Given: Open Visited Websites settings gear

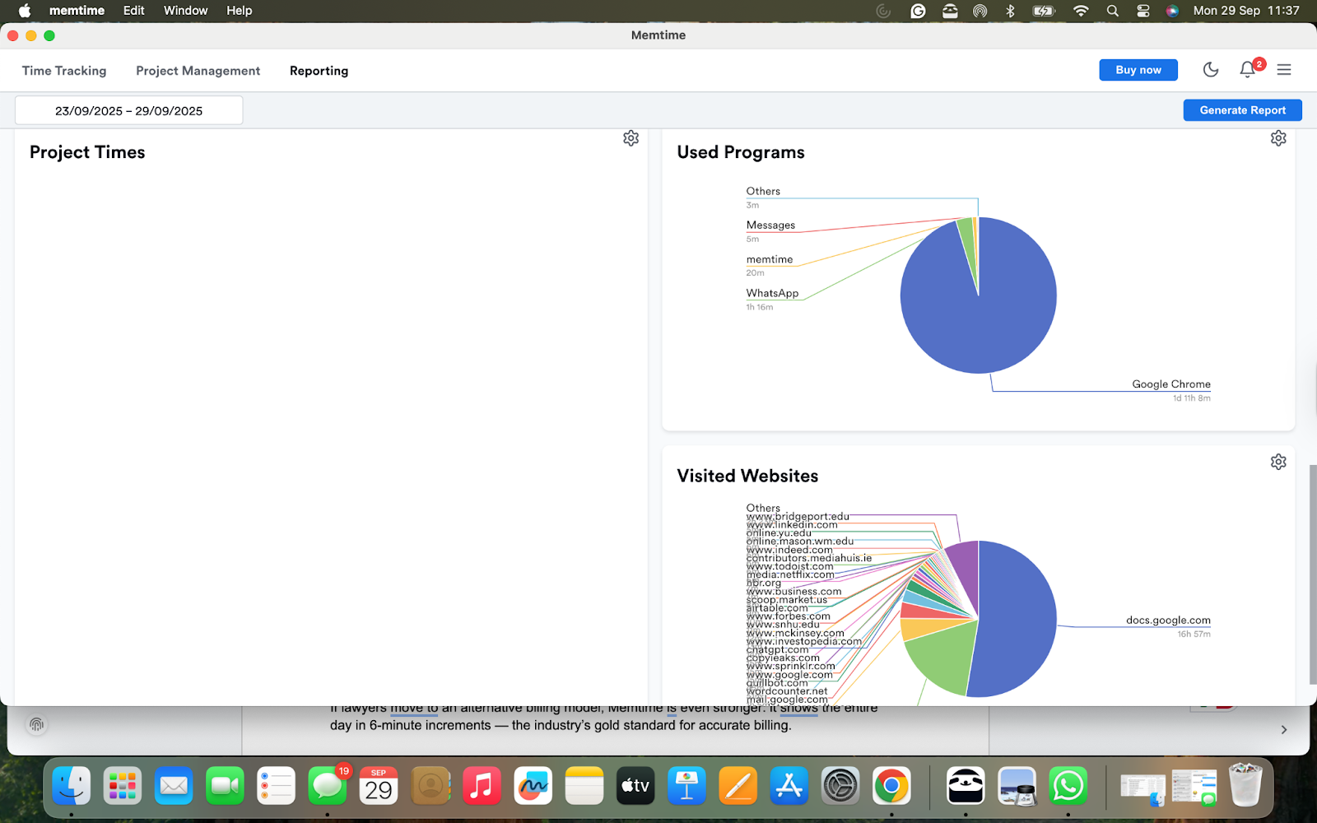Looking at the screenshot, I should 1278,462.
